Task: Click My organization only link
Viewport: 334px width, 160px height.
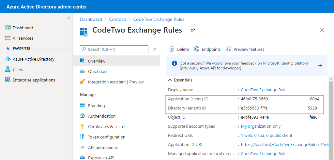Action: click(x=261, y=126)
